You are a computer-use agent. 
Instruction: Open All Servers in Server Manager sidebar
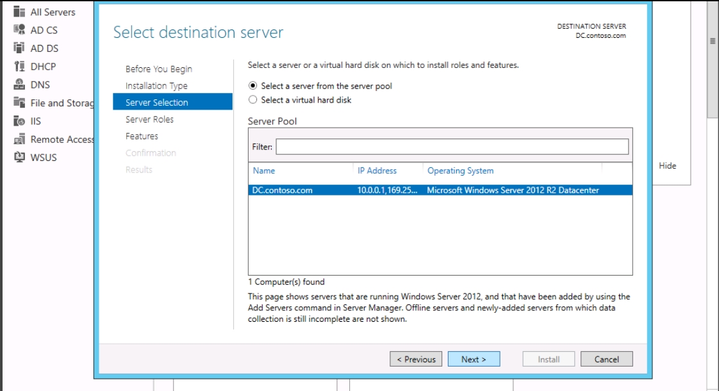coord(53,12)
